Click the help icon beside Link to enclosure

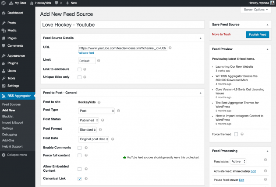85,69
